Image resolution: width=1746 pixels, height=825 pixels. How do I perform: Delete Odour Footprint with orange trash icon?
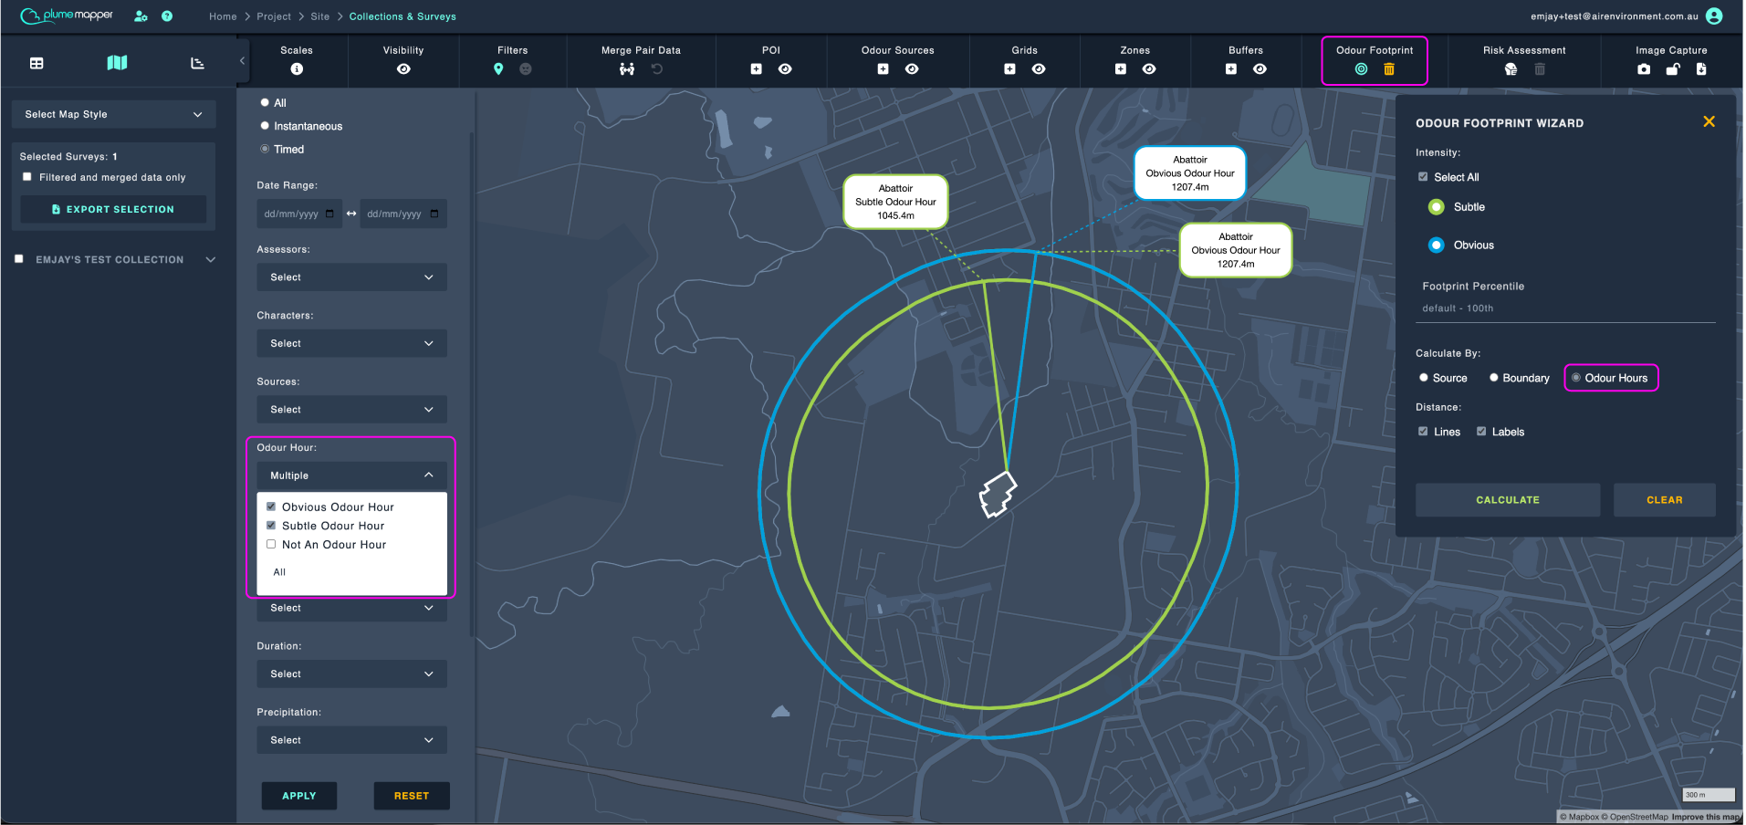1389,69
